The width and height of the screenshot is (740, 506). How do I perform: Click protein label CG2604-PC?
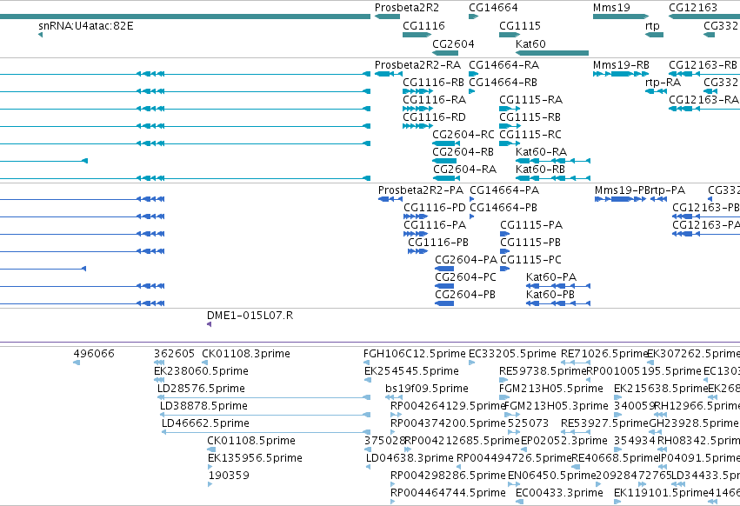click(x=465, y=277)
